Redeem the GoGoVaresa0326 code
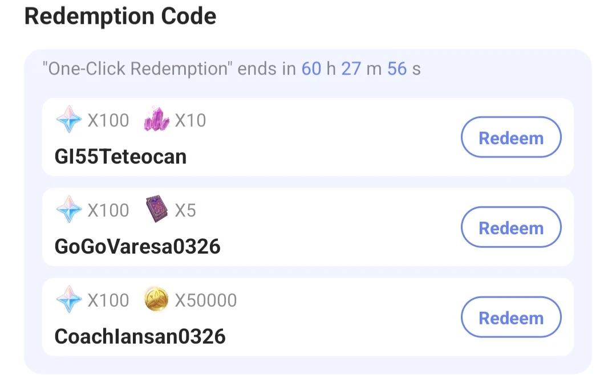 (510, 227)
